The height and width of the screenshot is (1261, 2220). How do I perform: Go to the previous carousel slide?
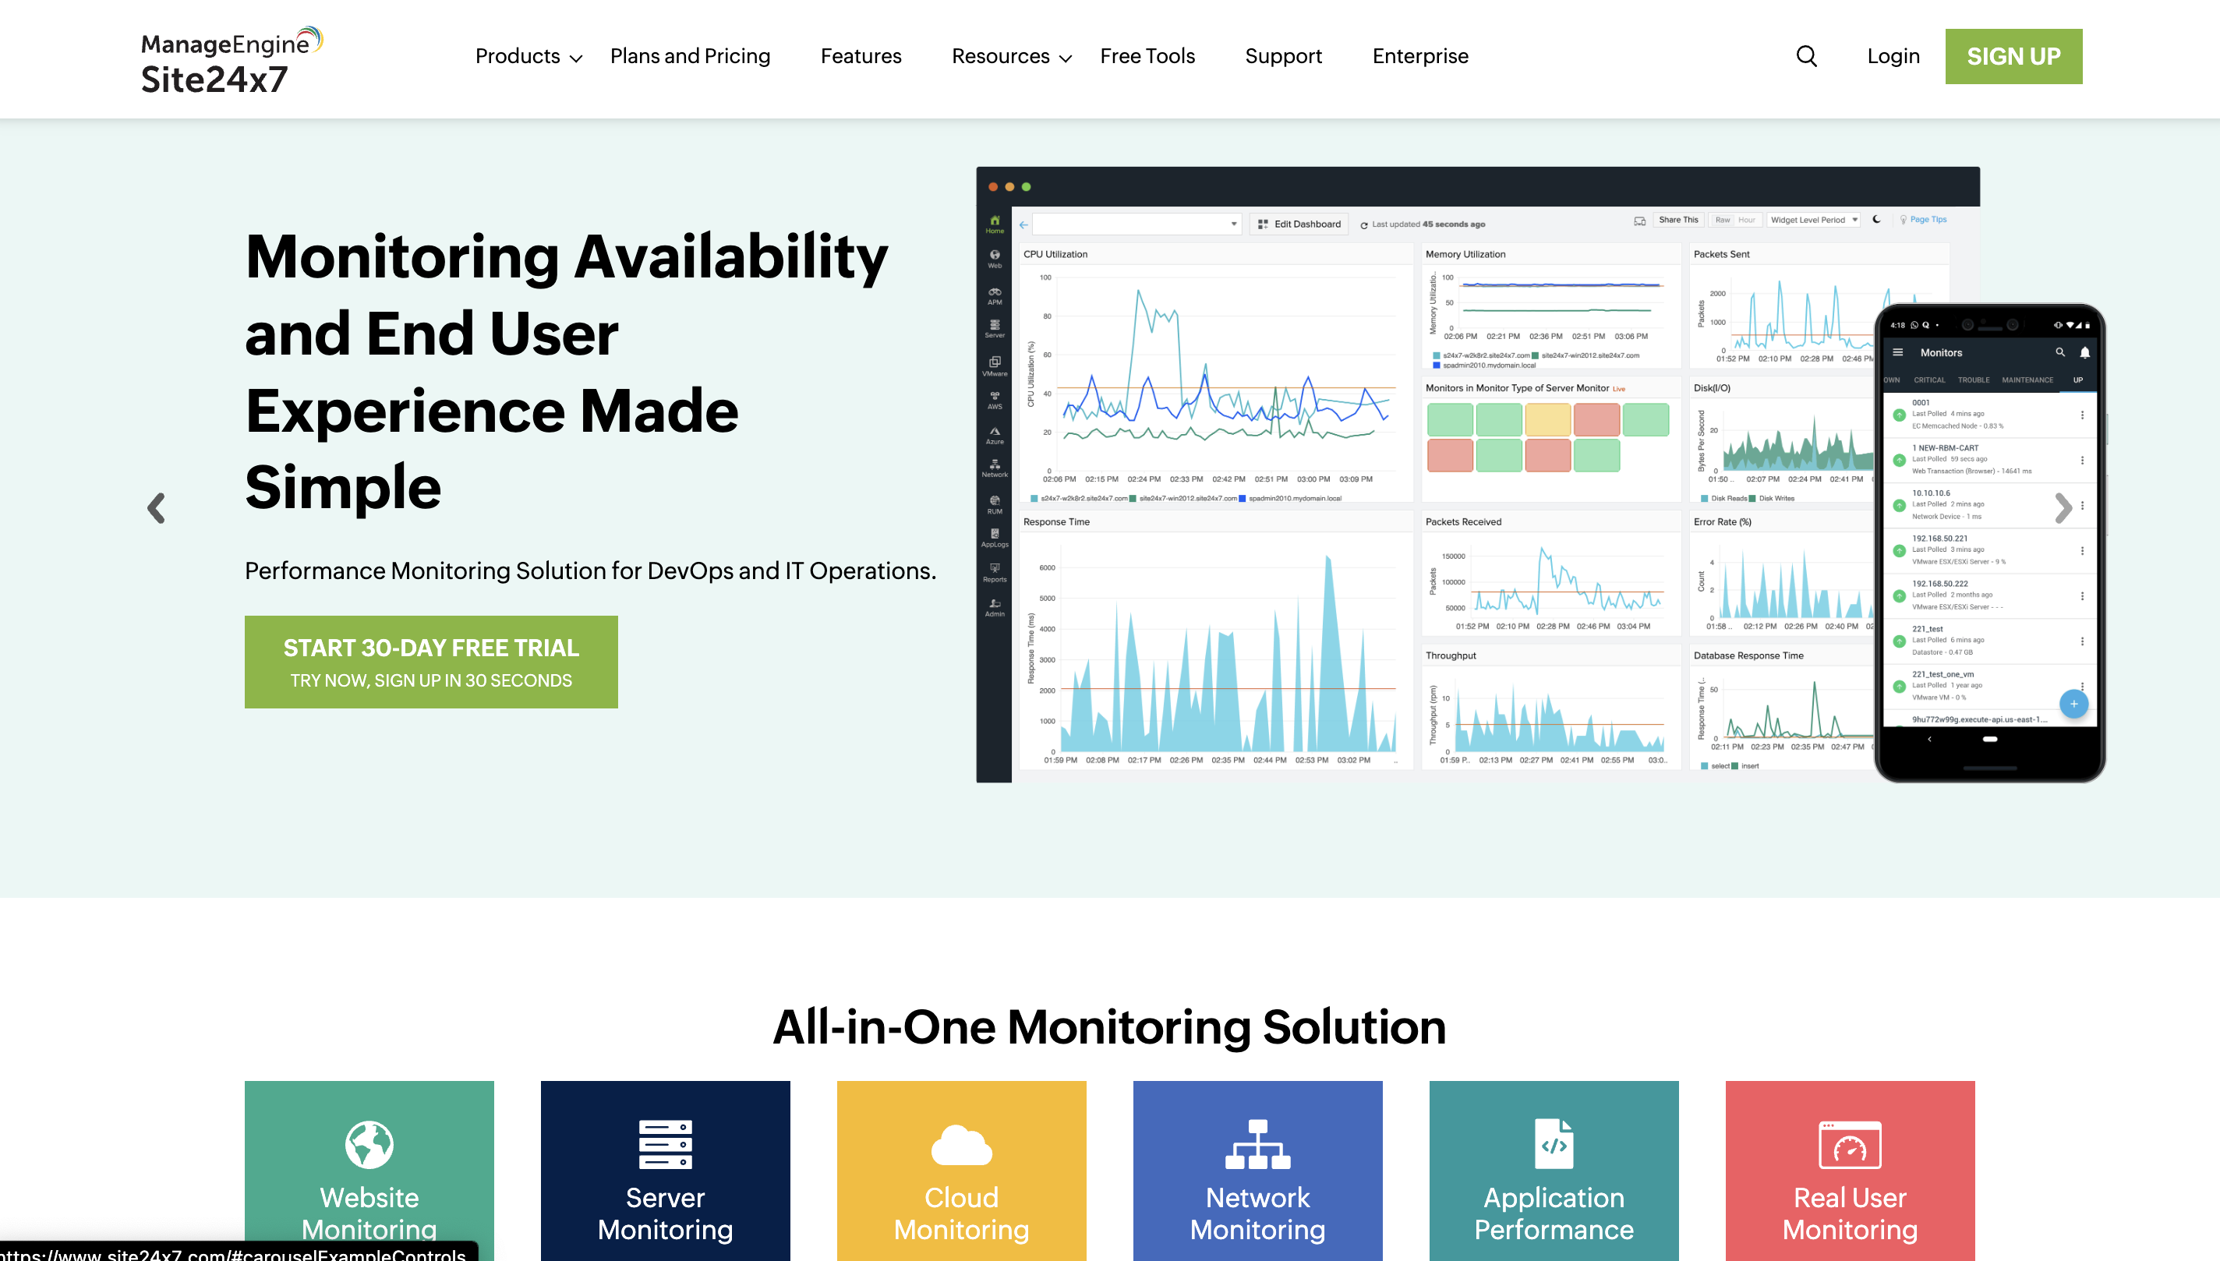coord(156,507)
